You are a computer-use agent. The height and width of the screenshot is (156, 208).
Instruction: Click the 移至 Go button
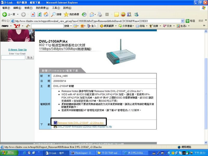coord(190,21)
